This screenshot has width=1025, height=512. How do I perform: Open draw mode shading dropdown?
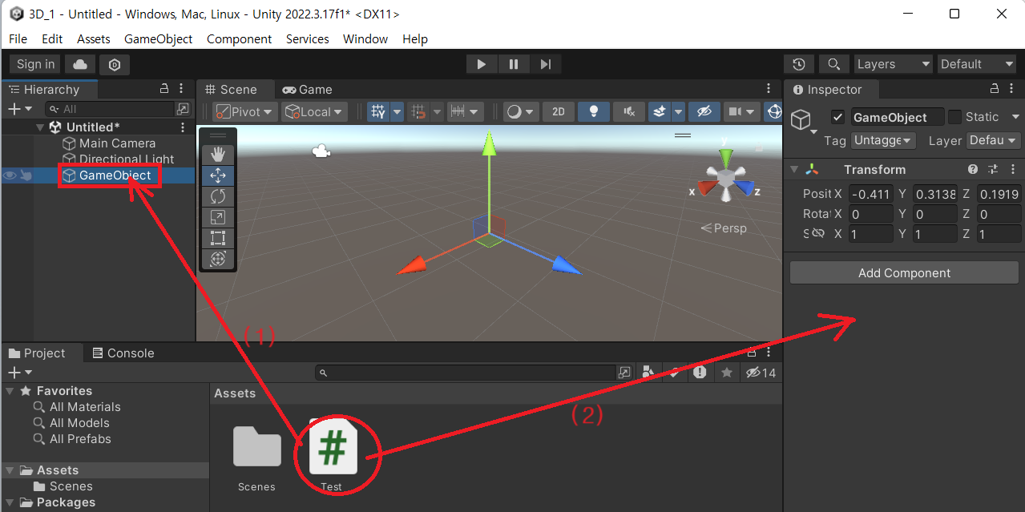(x=521, y=112)
